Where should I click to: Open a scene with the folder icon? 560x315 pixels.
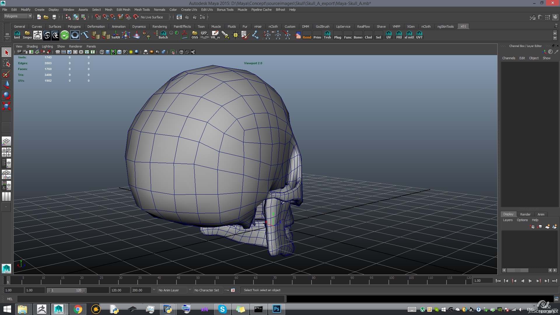[x=46, y=17]
